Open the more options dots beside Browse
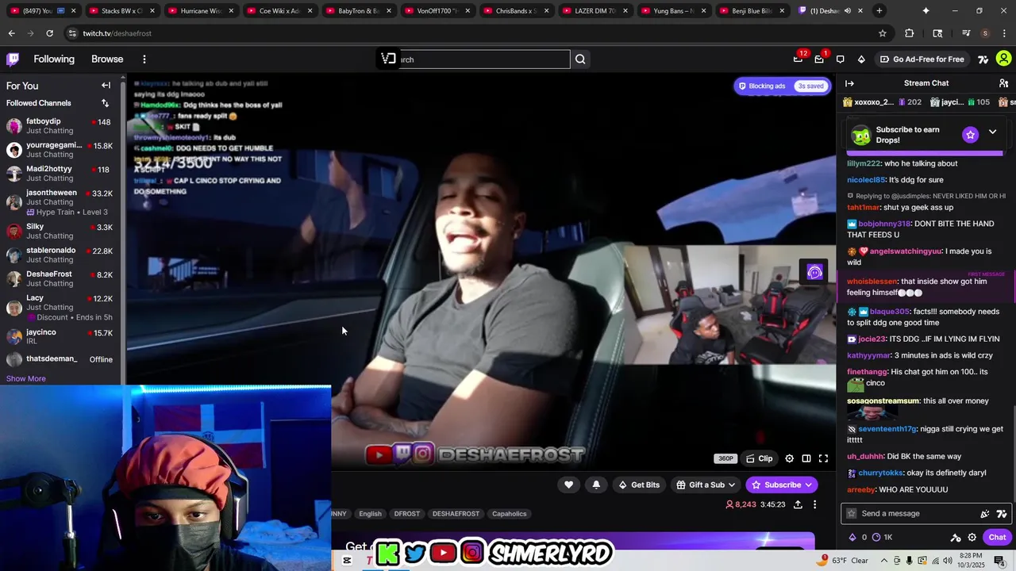 point(144,59)
